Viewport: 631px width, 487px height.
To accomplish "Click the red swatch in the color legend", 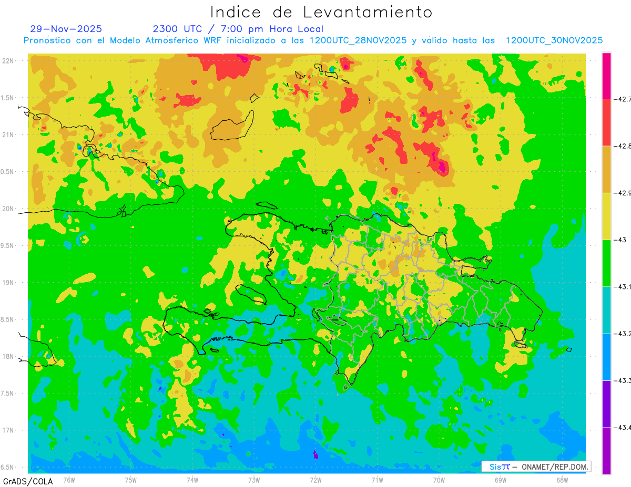I will (x=606, y=122).
